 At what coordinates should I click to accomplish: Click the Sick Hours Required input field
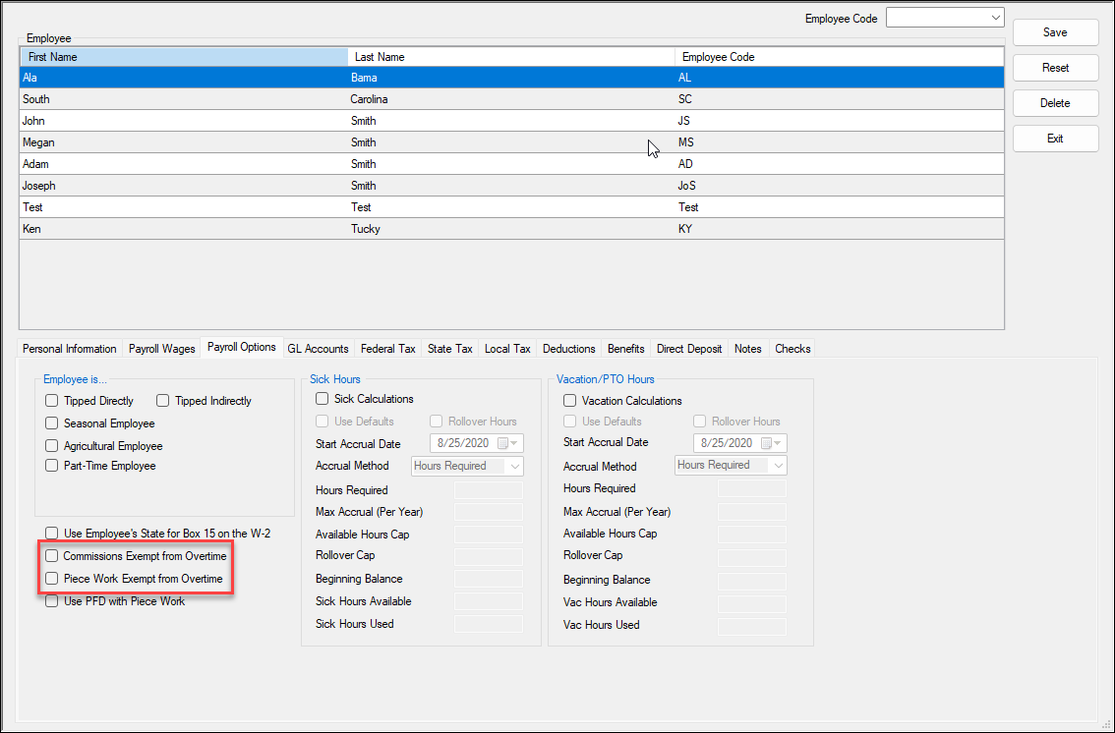pos(489,490)
